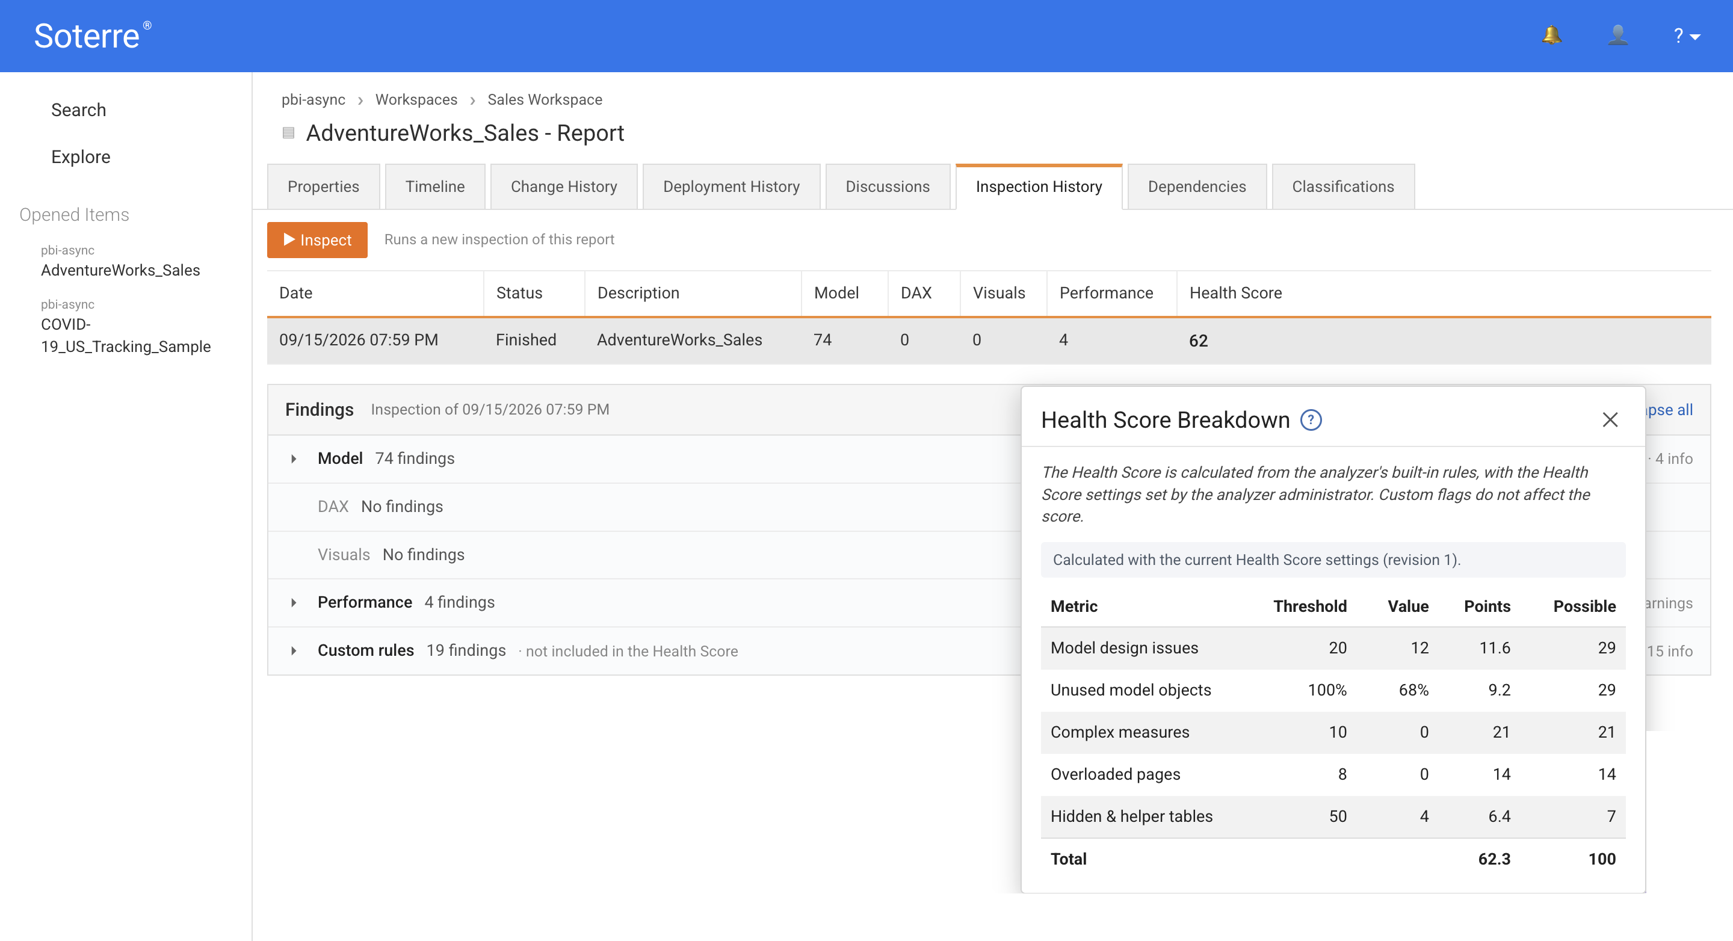The width and height of the screenshot is (1733, 941).
Task: Run a new inspection with Inspect button
Action: pos(317,240)
